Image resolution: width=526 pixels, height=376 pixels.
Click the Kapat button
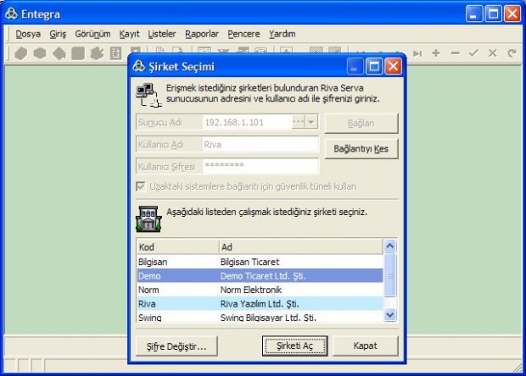tap(366, 346)
